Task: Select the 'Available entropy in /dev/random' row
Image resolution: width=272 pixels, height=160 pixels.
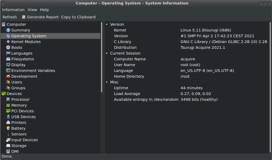Action: coord(146,99)
